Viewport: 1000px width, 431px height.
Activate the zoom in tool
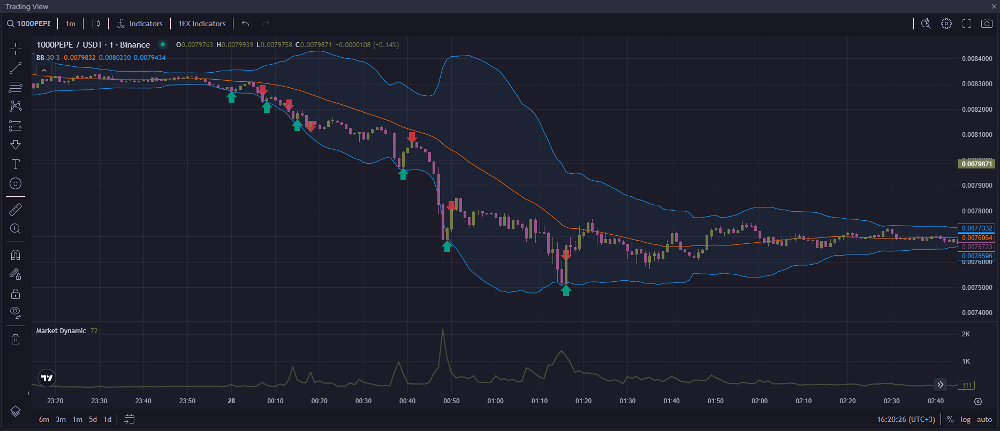(16, 229)
